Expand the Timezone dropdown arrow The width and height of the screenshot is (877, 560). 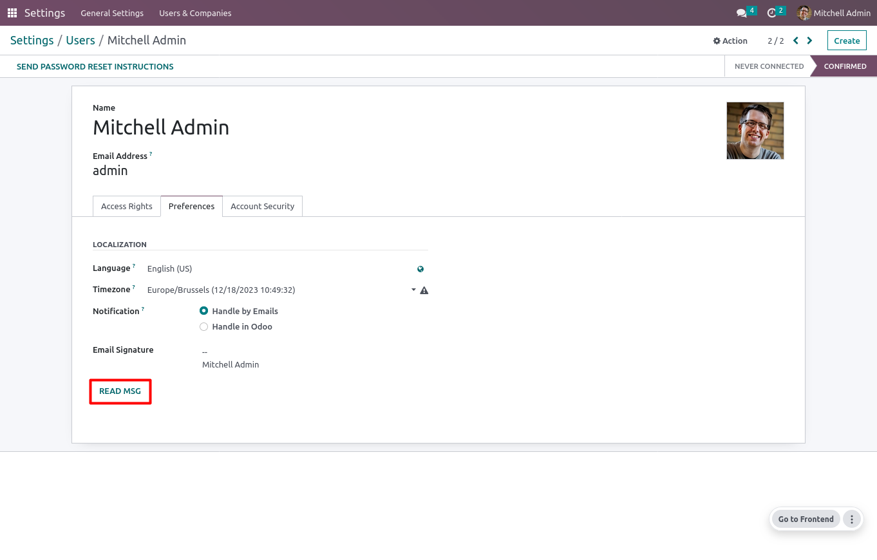[413, 290]
